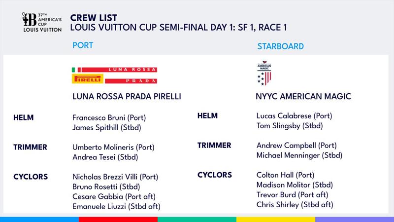Click the yellow segment of bottom color bar
394x222 pixels.
pos(276,220)
